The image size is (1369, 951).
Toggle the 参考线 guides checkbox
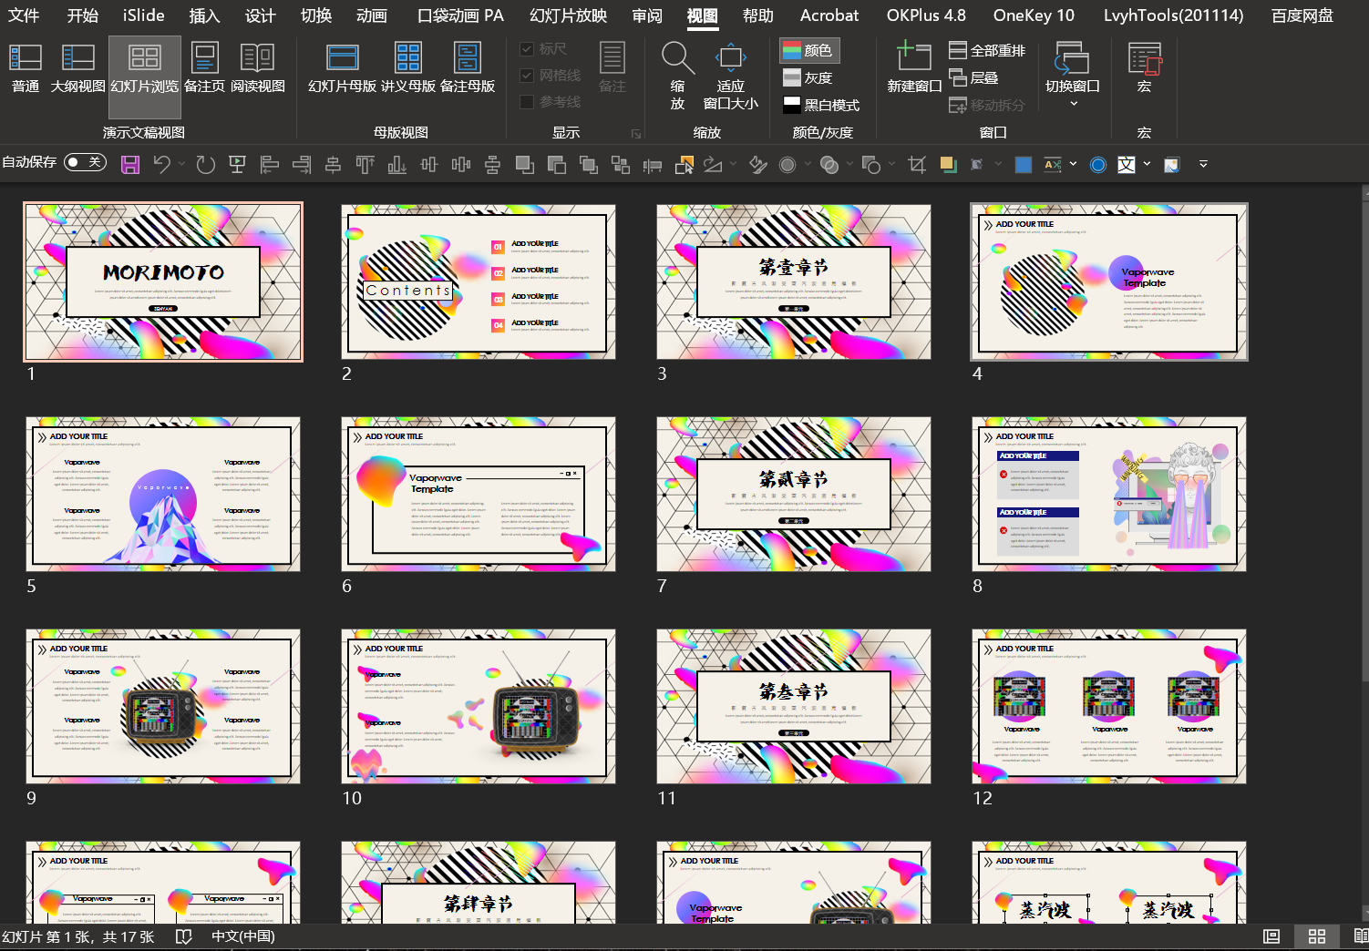[x=527, y=102]
